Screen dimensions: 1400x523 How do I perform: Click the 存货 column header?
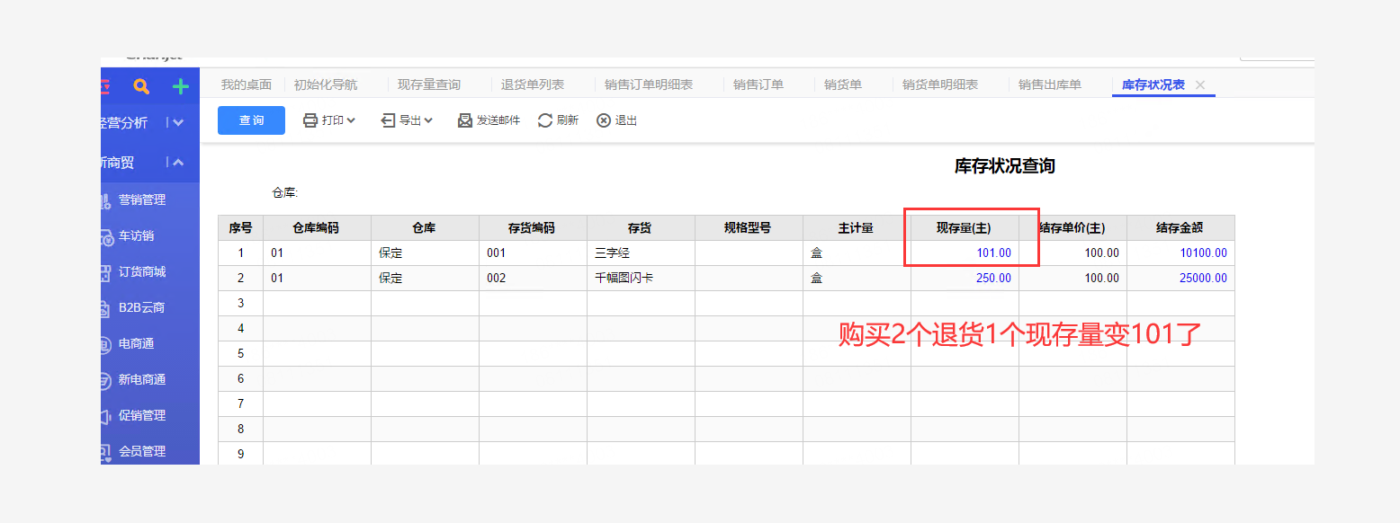641,228
